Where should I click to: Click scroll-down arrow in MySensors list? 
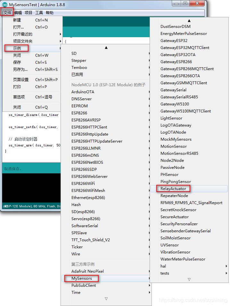coord(189,279)
